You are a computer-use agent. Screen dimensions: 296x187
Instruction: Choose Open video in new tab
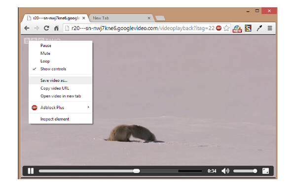click(x=61, y=96)
